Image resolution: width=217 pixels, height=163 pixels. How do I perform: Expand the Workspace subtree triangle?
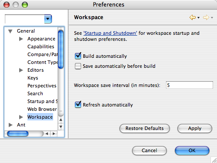21,117
